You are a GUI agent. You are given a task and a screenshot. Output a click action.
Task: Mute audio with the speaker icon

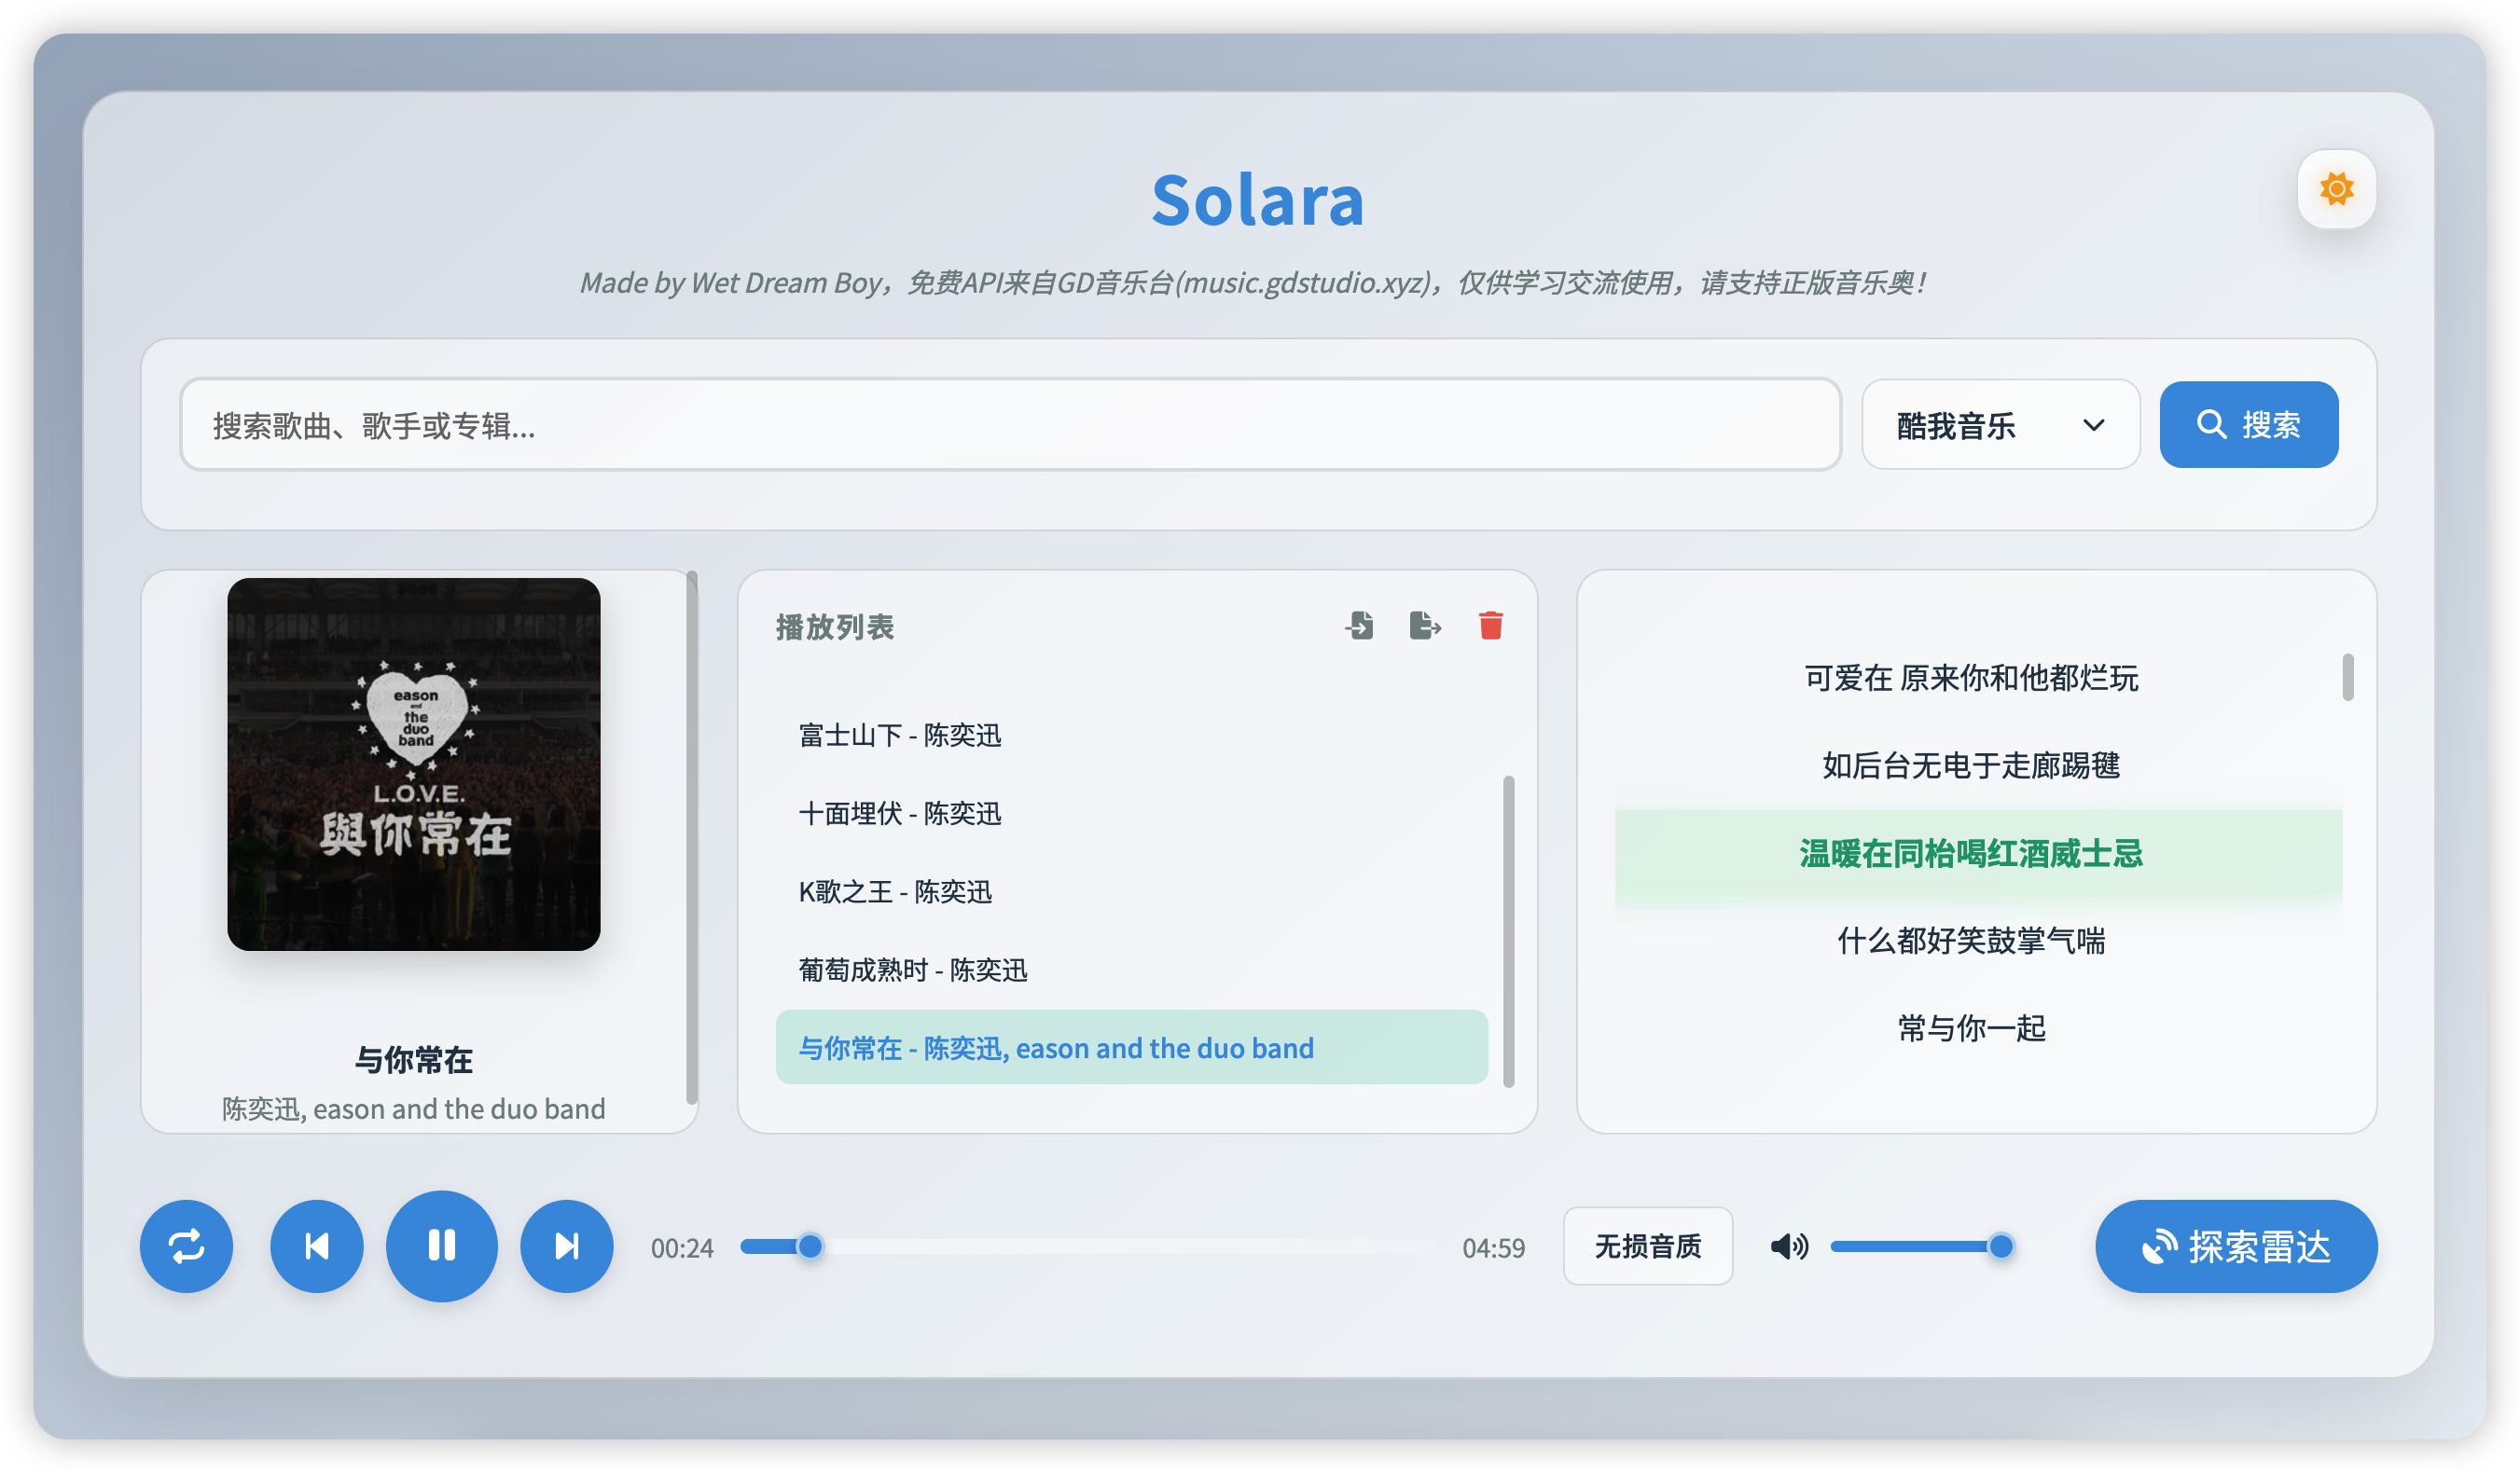[1788, 1246]
